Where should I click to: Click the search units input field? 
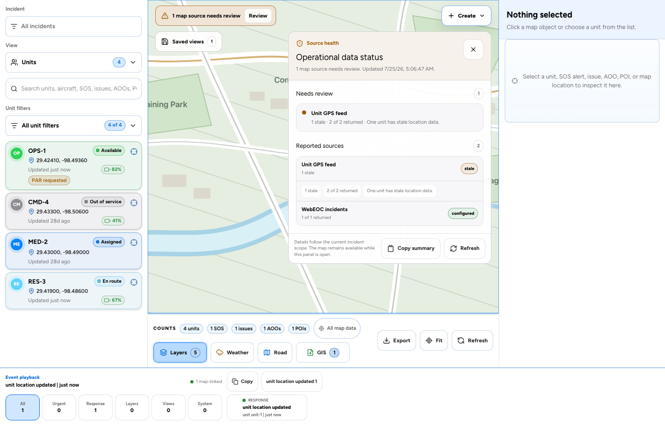tap(73, 89)
